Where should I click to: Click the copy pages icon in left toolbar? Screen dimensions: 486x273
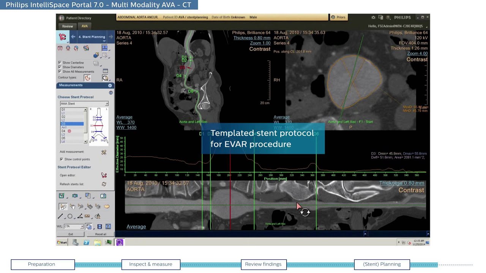click(88, 196)
